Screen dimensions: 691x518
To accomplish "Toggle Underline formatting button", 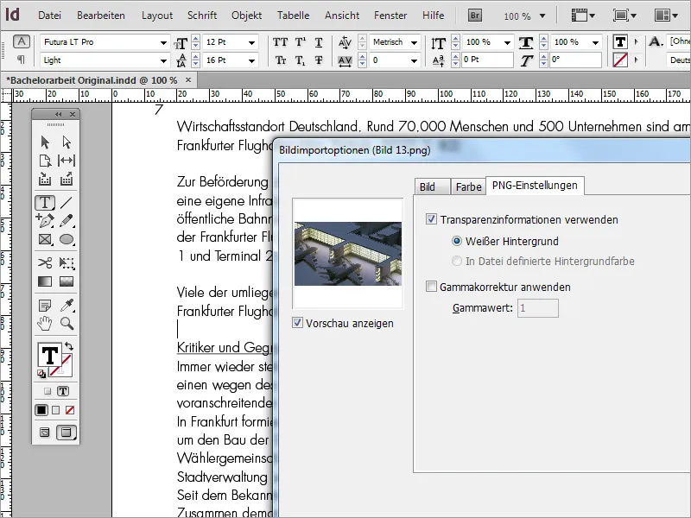I will (319, 42).
